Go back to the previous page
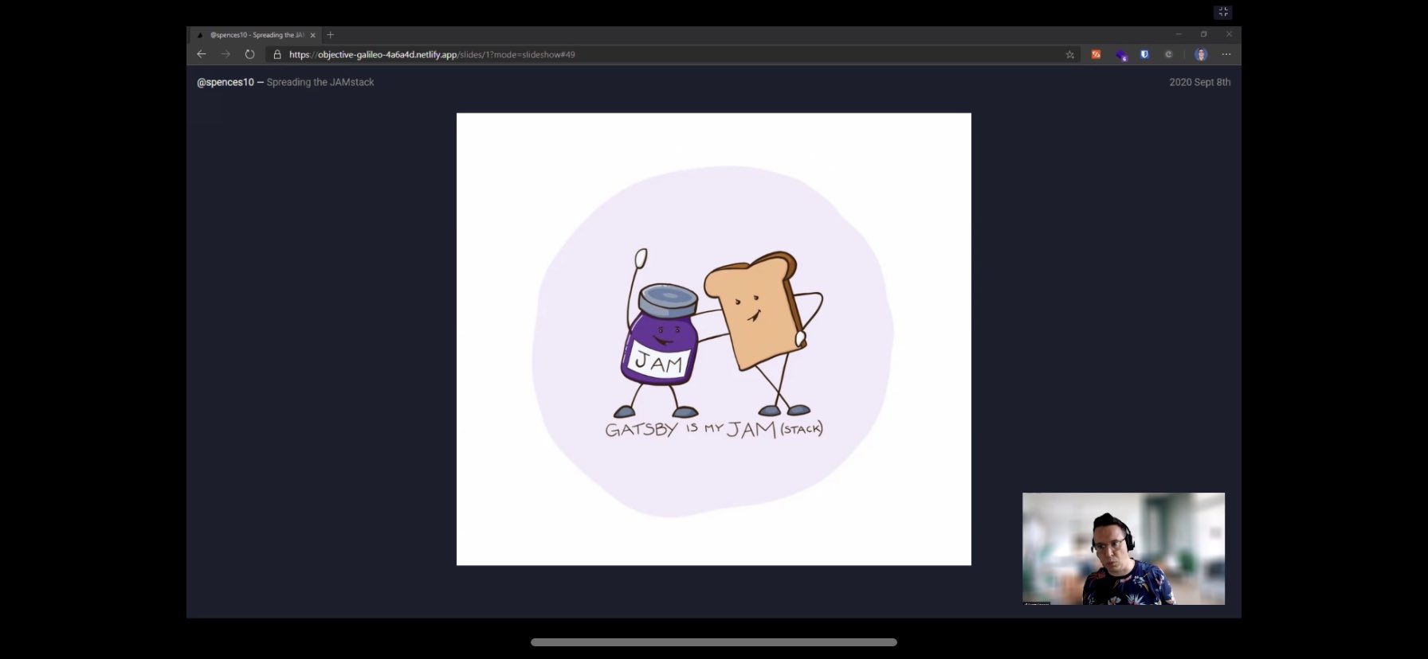This screenshot has width=1428, height=659. pos(202,54)
